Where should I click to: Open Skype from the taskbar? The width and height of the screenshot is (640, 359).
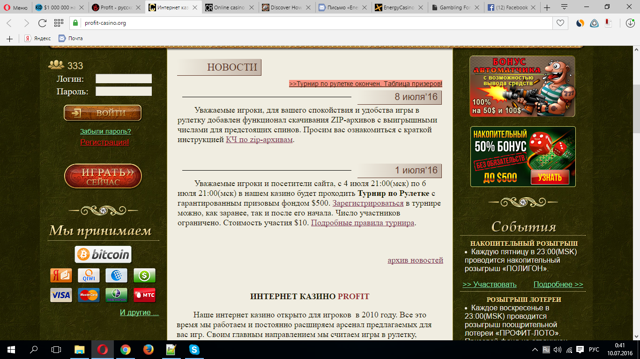(193, 350)
